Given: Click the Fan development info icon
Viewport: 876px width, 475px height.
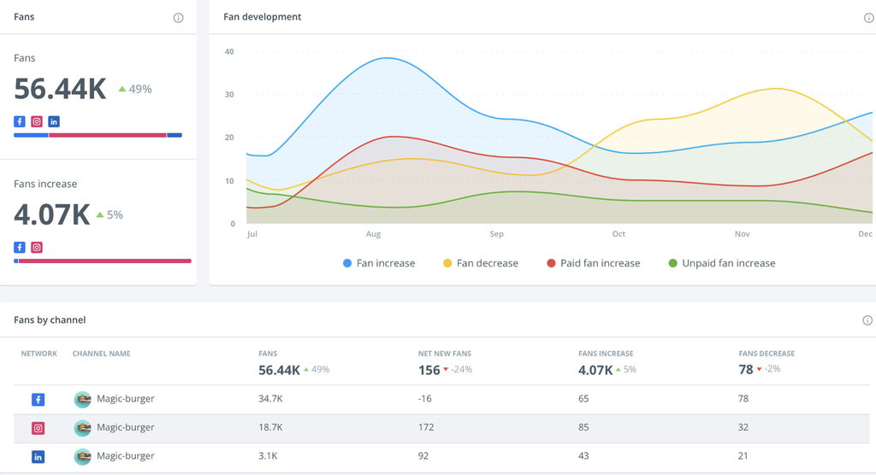Looking at the screenshot, I should click(x=868, y=18).
